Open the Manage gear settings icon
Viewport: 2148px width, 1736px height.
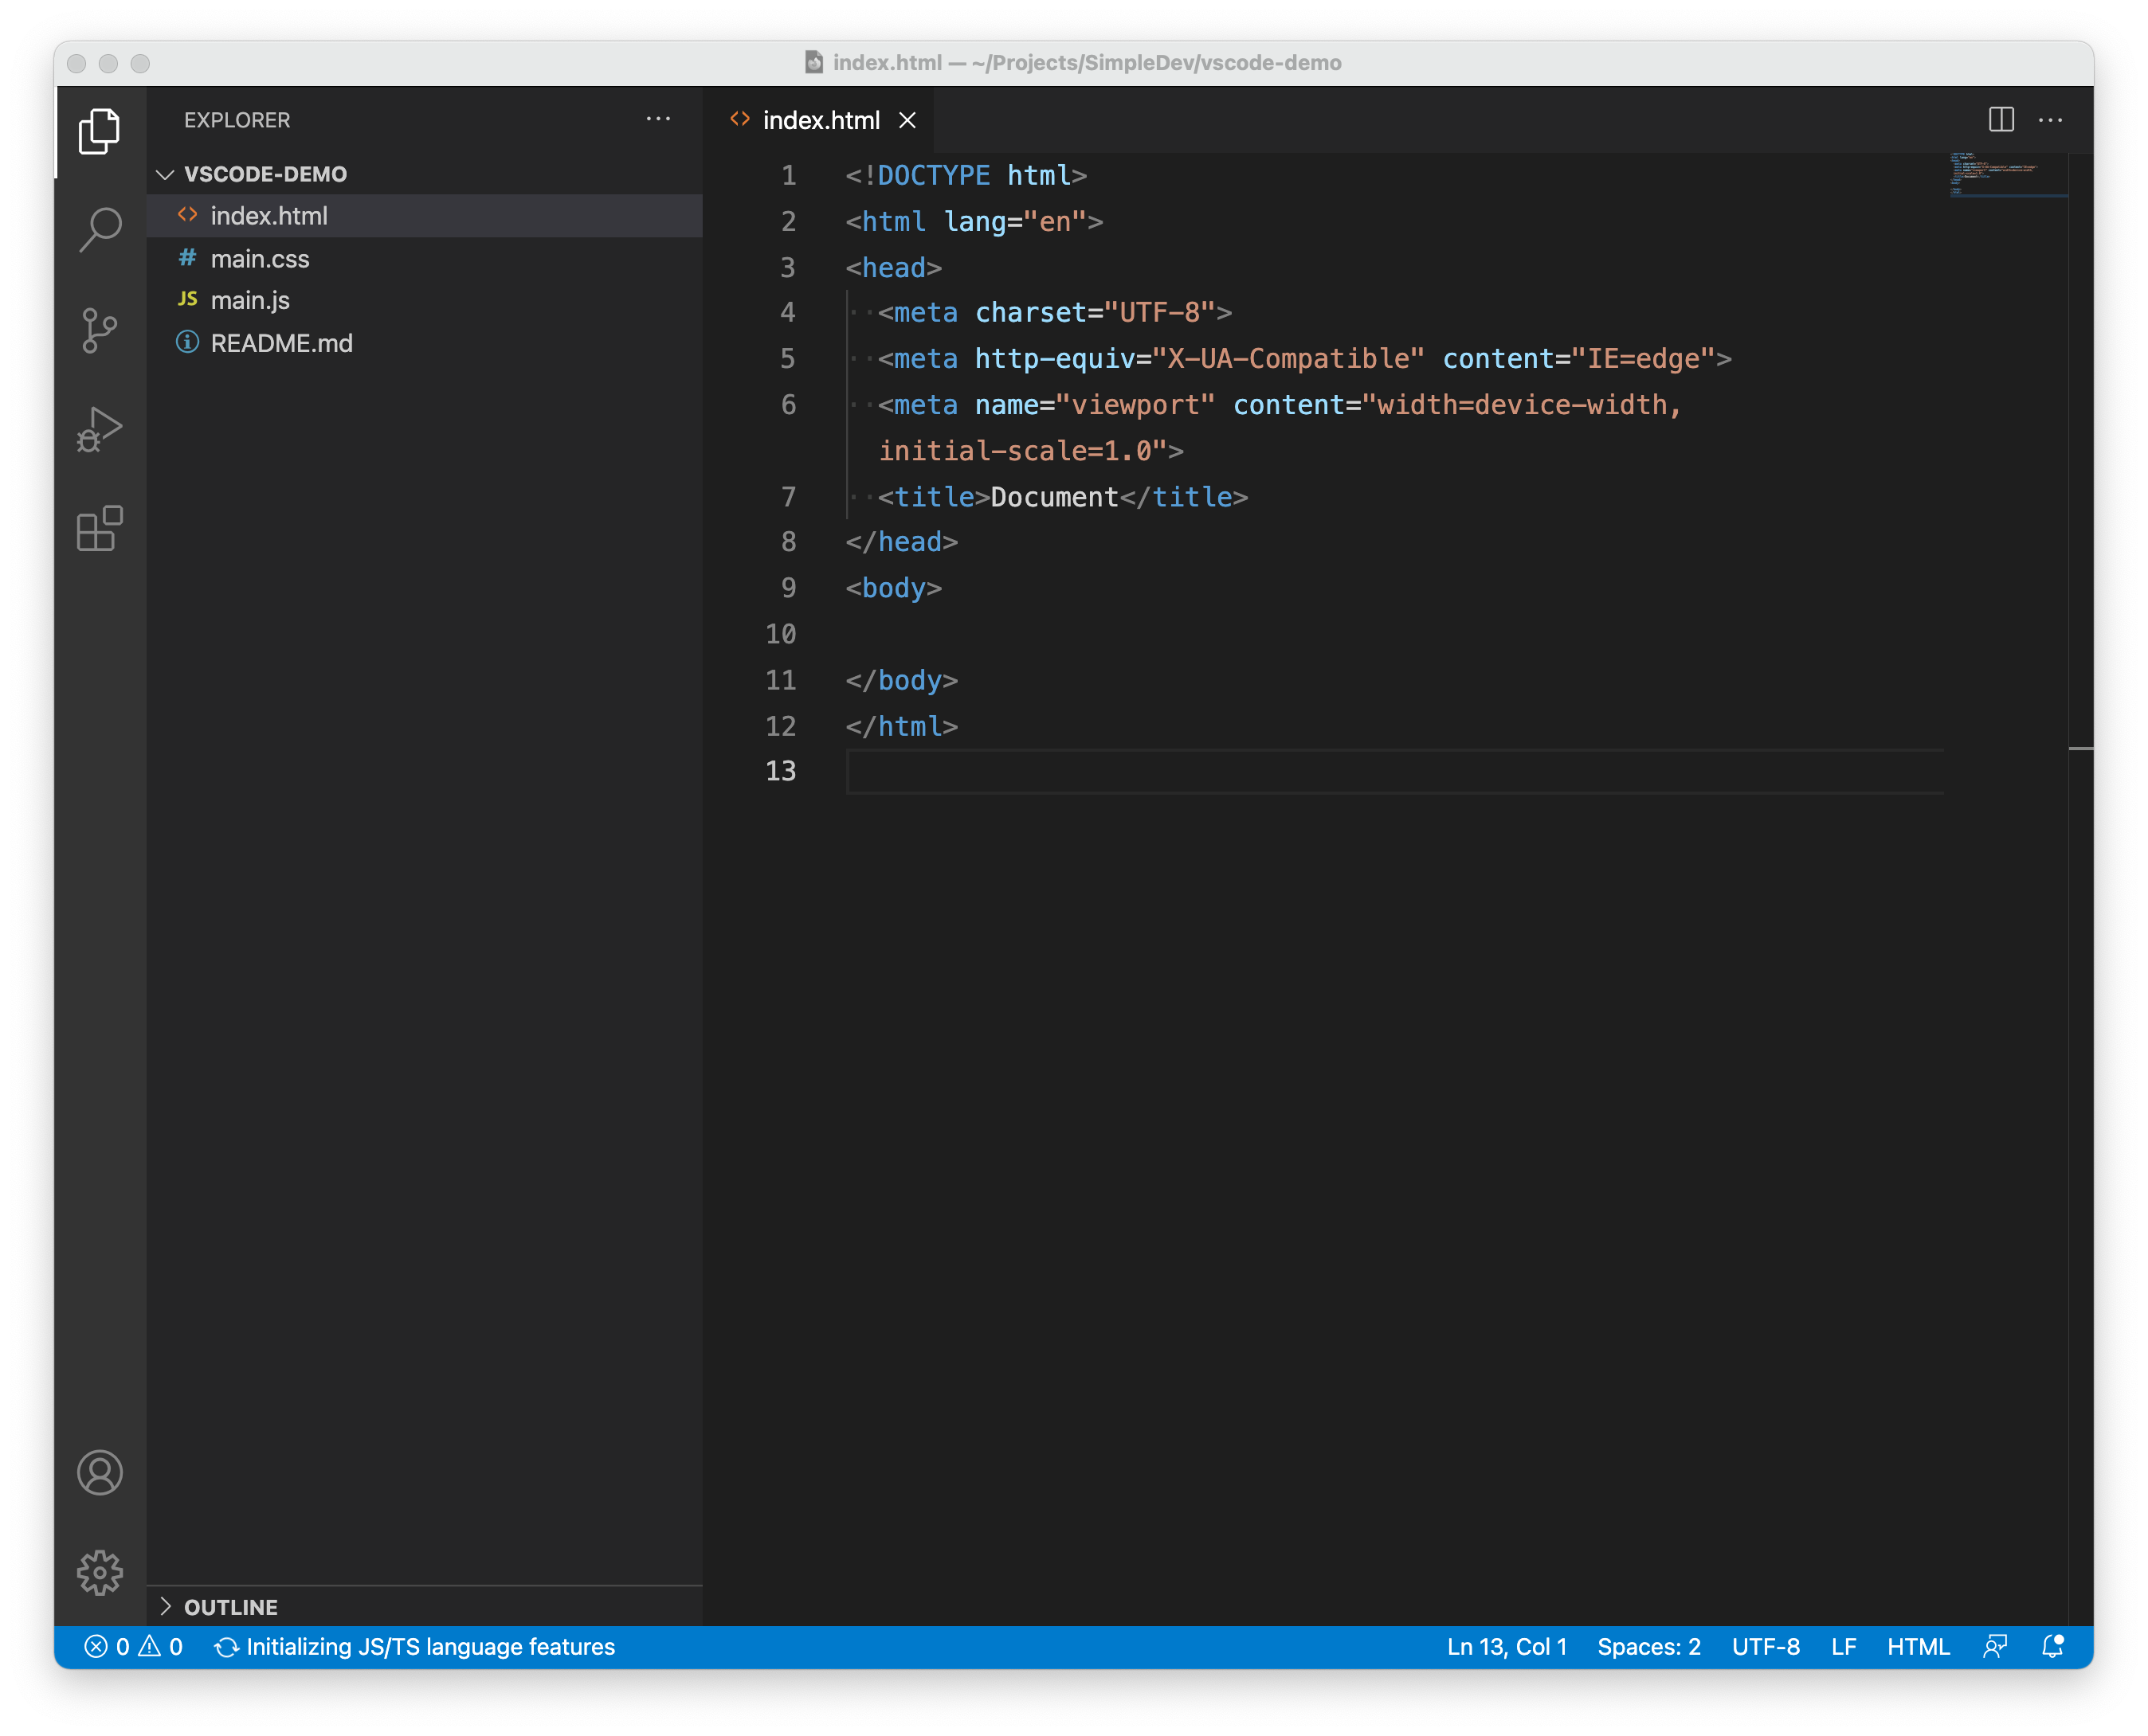(x=100, y=1573)
